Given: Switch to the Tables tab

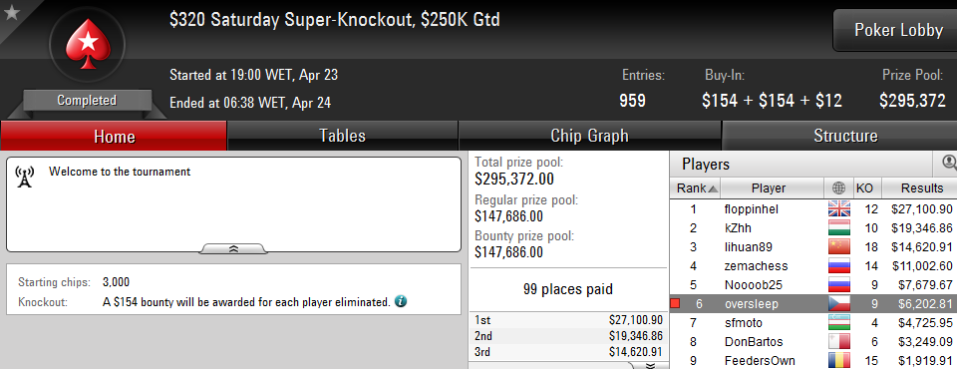Looking at the screenshot, I should (342, 136).
